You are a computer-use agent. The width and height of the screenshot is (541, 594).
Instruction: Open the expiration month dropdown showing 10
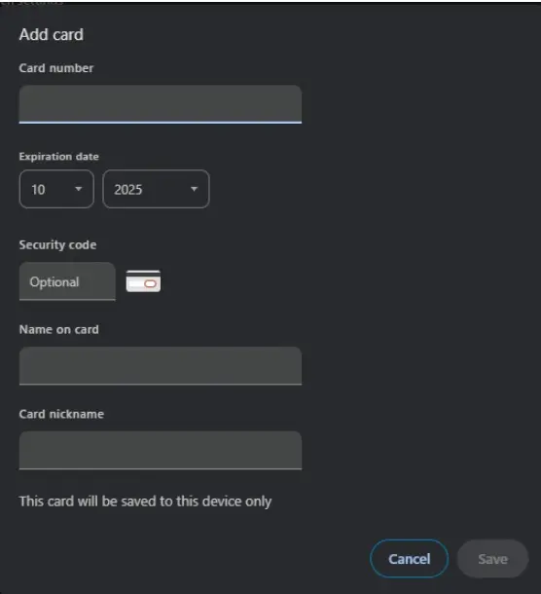point(56,189)
